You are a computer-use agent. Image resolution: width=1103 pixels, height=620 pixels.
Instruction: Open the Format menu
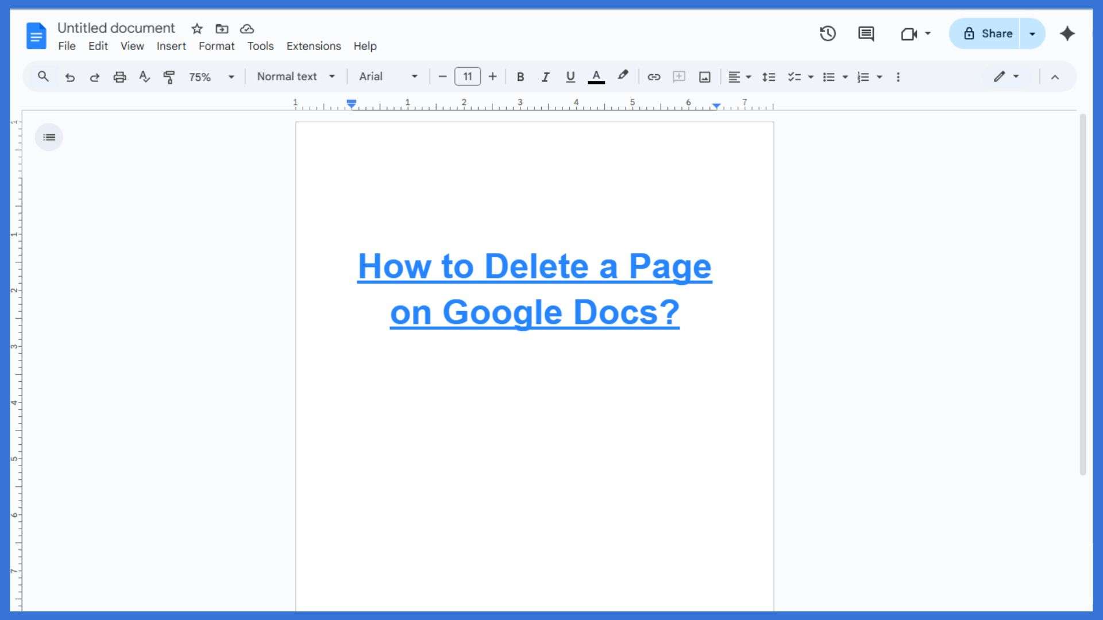[x=217, y=46]
